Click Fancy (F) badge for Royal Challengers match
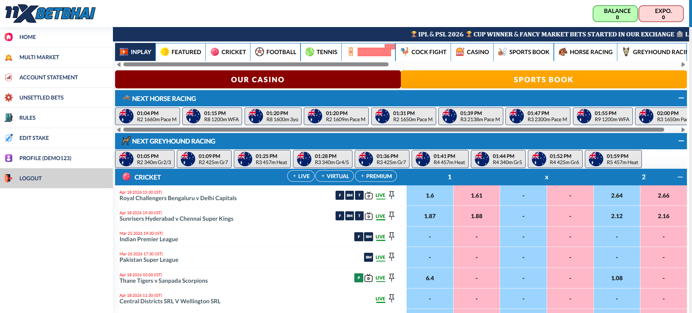The width and height of the screenshot is (692, 313). (340, 195)
